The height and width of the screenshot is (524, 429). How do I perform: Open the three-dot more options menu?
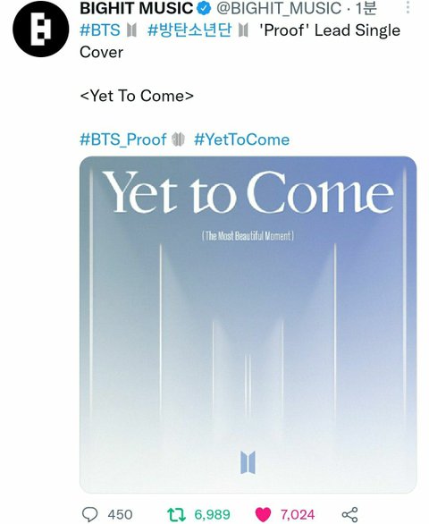[x=408, y=7]
